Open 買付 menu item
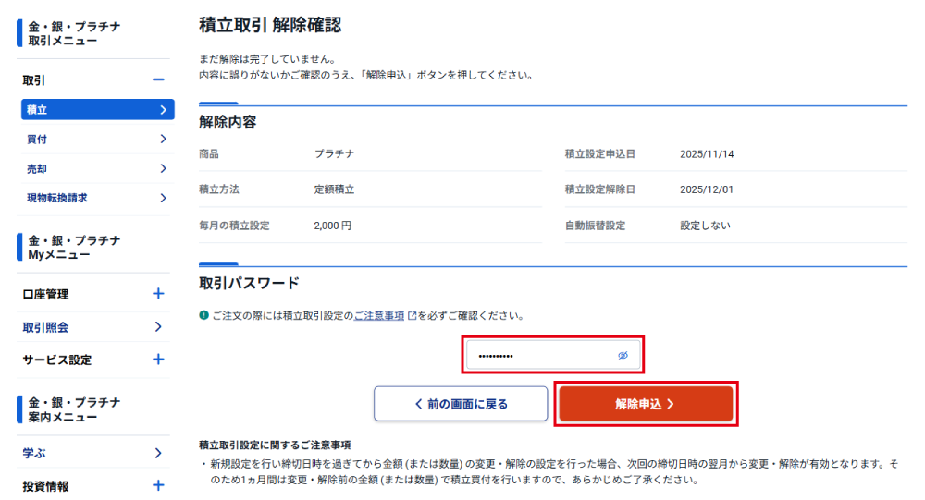 (x=92, y=140)
